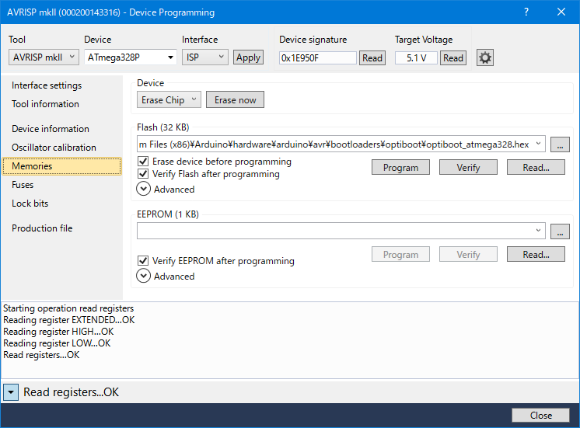Click 'Starting operation read registers' log line
The height and width of the screenshot is (428, 580).
click(68, 308)
